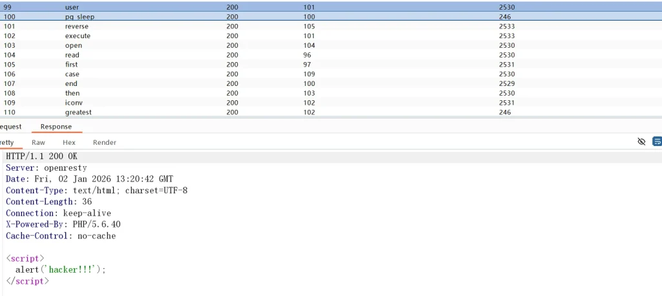This screenshot has width=662, height=296.
Task: Select result row 100 pg_sleep
Action: tap(80, 17)
